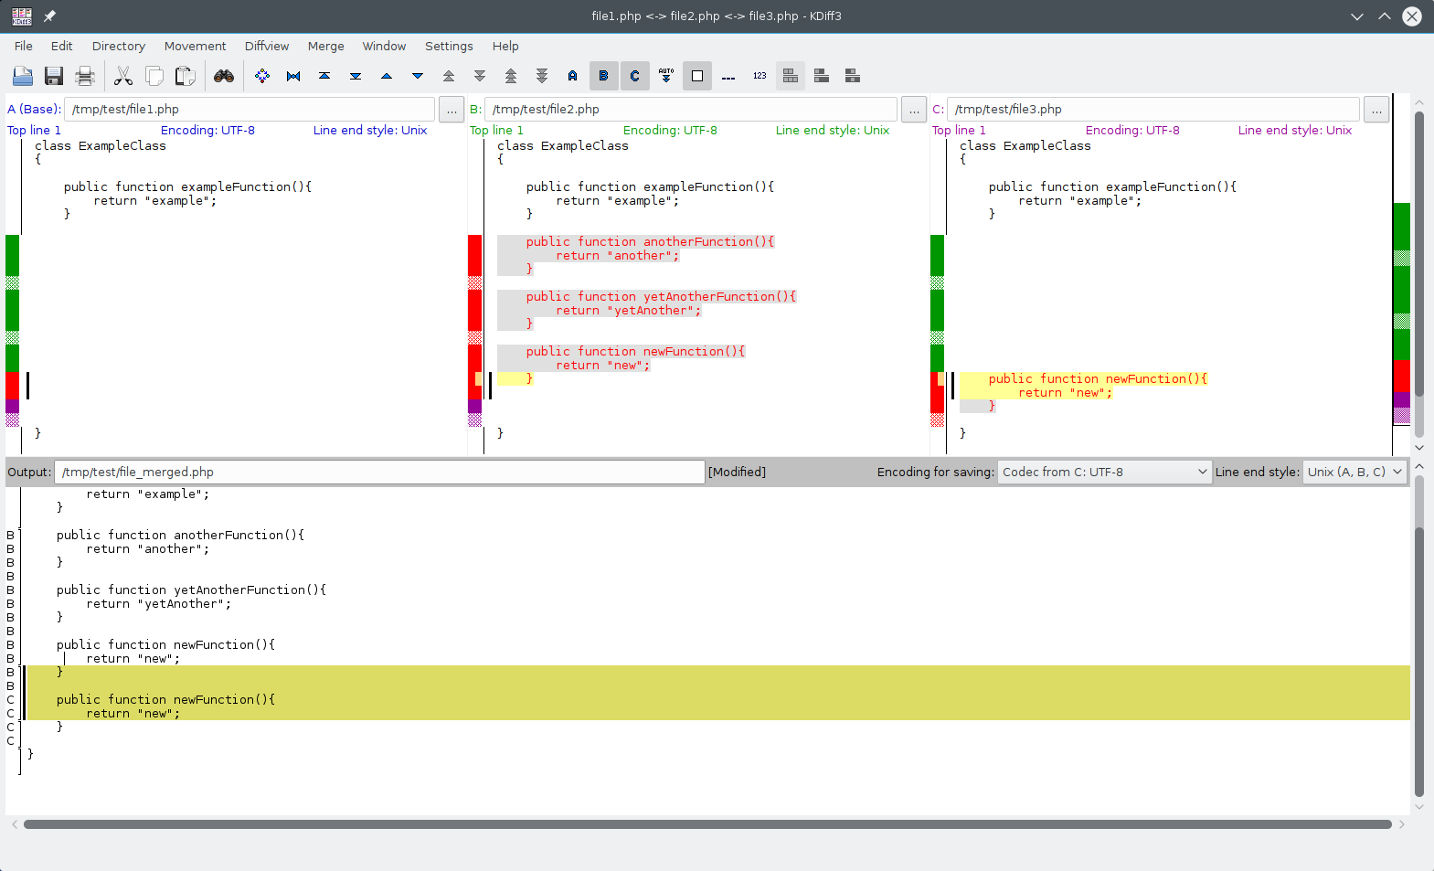This screenshot has width=1434, height=871.
Task: Toggle line numbers with the 123 icon
Action: tap(759, 76)
